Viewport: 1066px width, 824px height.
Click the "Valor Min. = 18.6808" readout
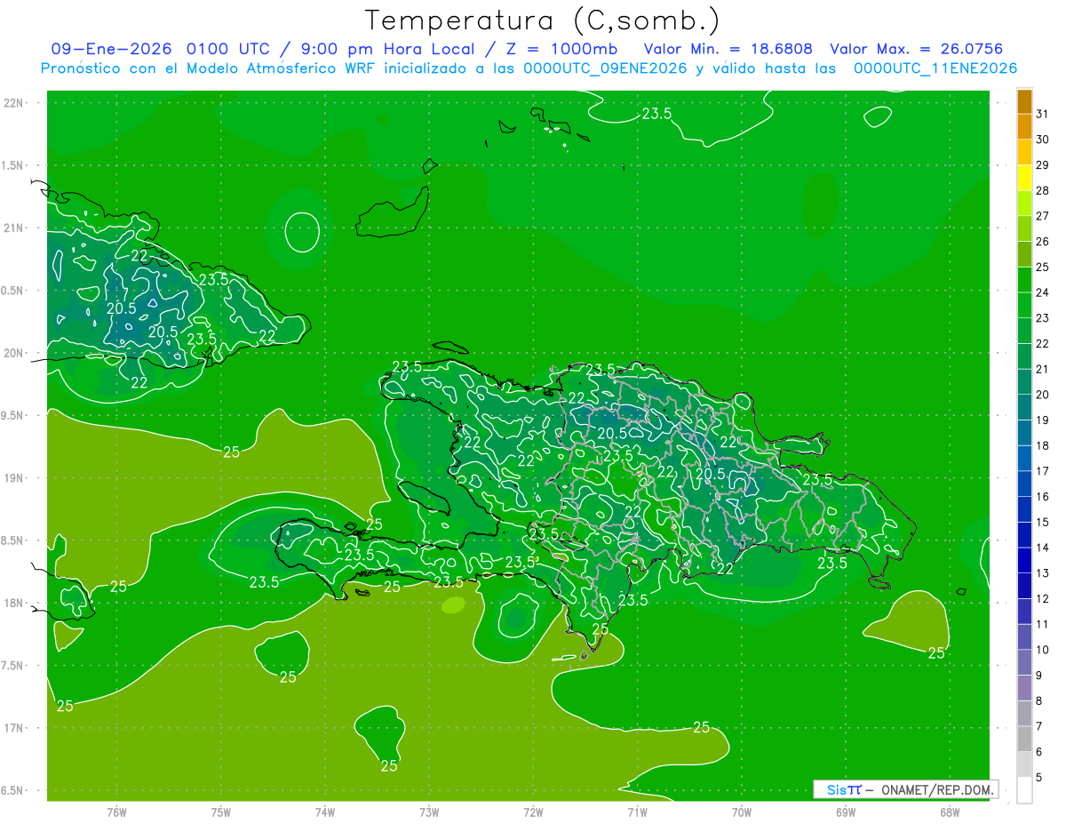click(728, 49)
